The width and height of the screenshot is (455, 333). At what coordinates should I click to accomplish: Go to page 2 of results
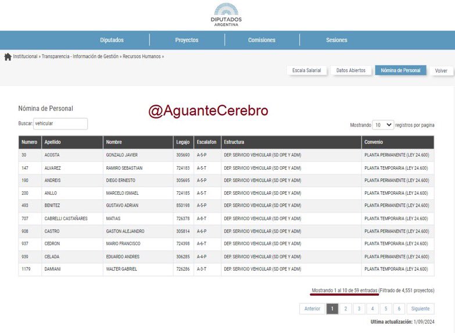tap(346, 309)
